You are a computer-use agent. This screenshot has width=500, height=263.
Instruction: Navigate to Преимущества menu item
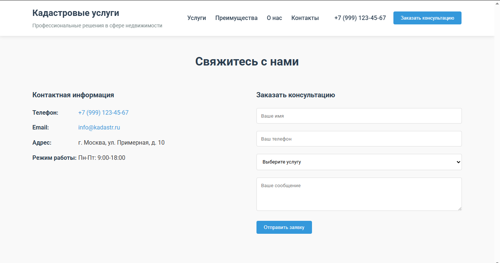point(236,18)
